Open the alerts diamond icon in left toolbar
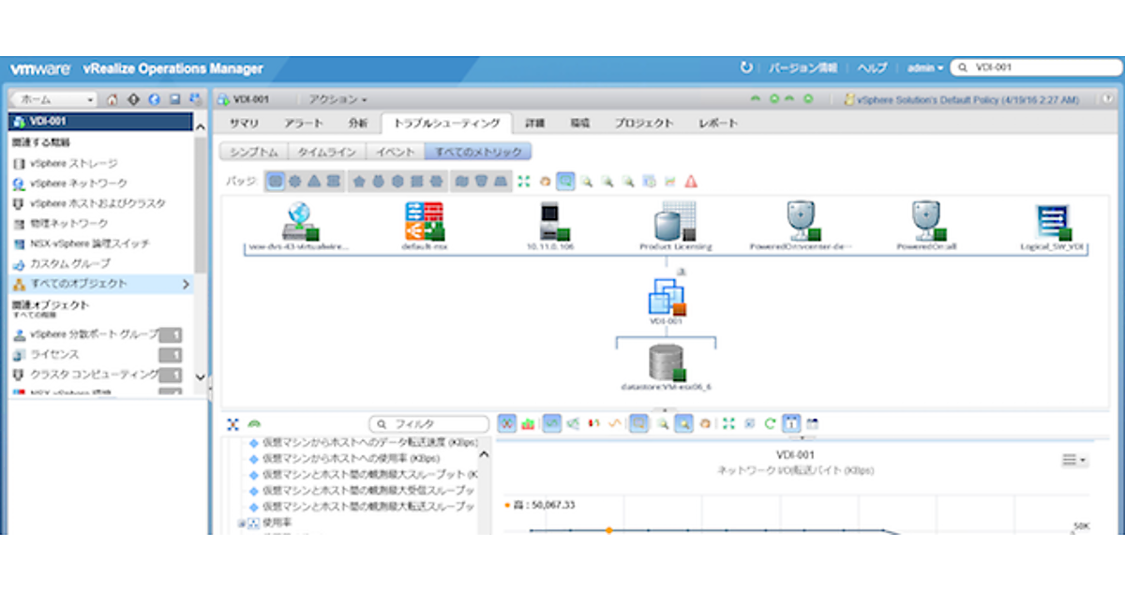1125x590 pixels. pos(134,99)
